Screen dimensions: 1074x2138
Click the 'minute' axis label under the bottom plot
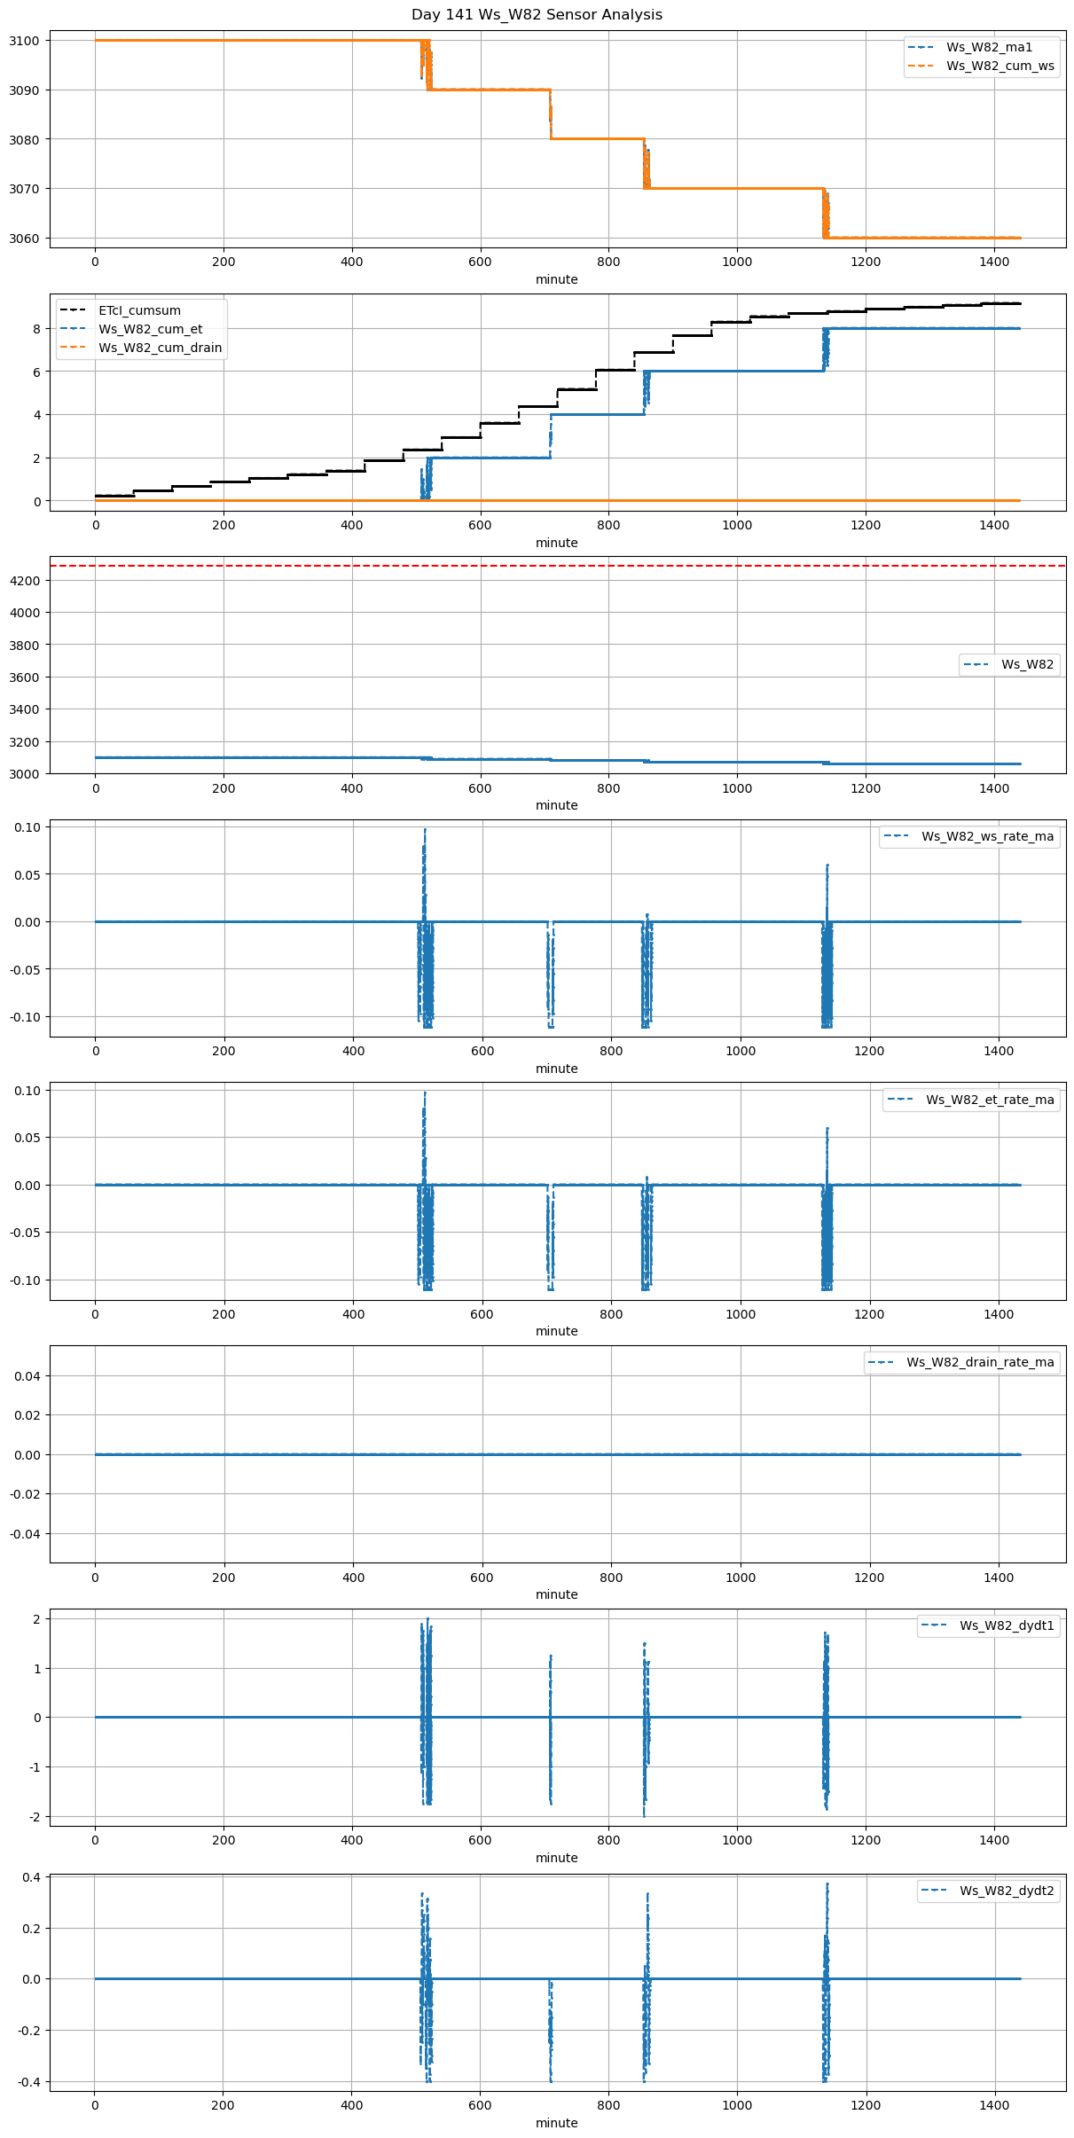click(x=556, y=2123)
